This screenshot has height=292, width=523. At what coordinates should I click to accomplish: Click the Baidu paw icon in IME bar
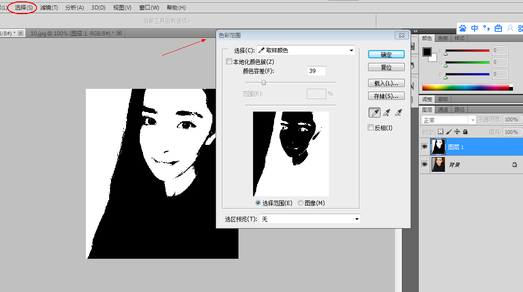[x=463, y=28]
